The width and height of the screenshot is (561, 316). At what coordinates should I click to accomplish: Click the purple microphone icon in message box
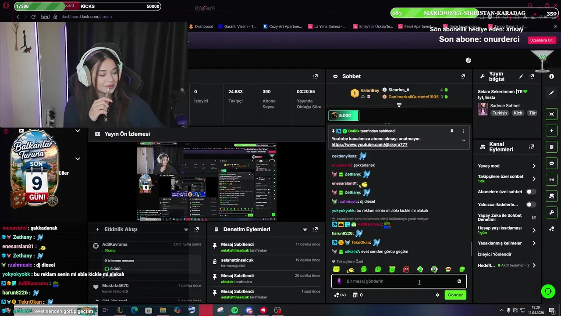[339, 281]
